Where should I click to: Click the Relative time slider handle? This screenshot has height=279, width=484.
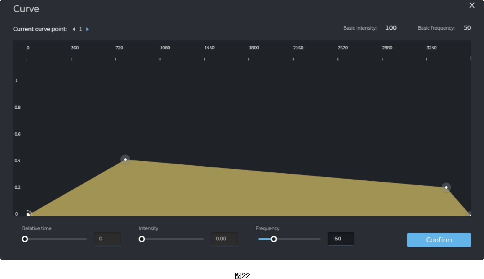[x=25, y=239]
